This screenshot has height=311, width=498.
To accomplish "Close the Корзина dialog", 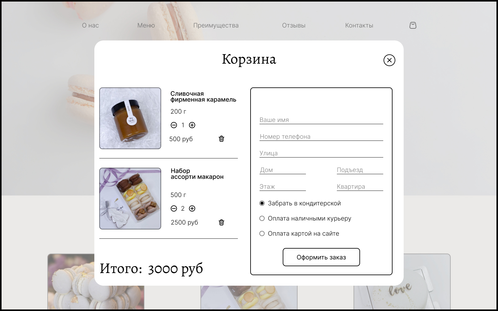I will [x=389, y=60].
